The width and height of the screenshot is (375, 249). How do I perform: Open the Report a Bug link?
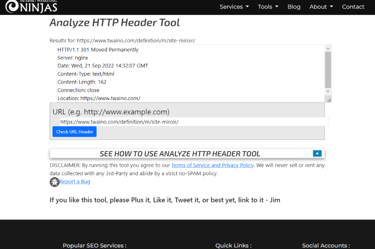point(75,182)
